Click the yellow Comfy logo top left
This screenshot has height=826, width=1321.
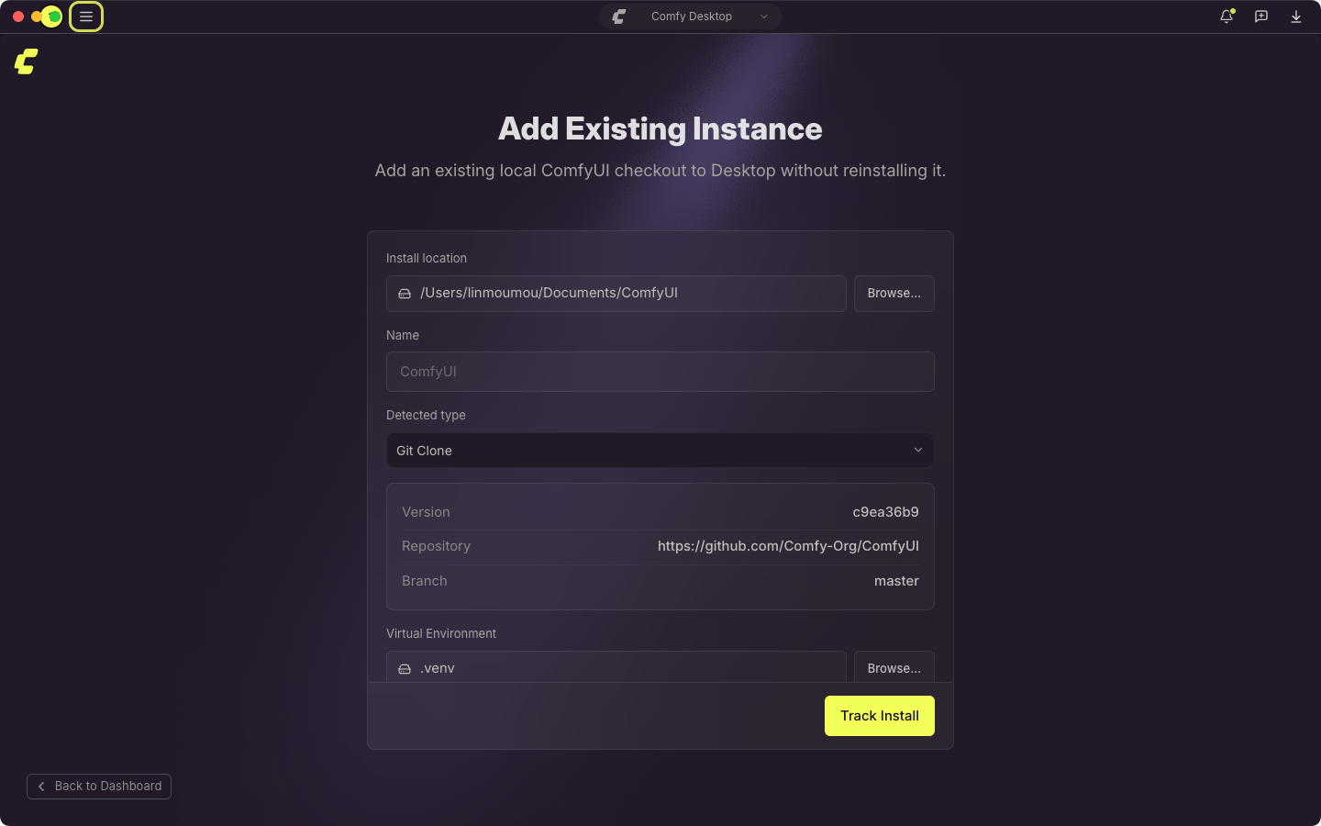pyautogui.click(x=26, y=61)
